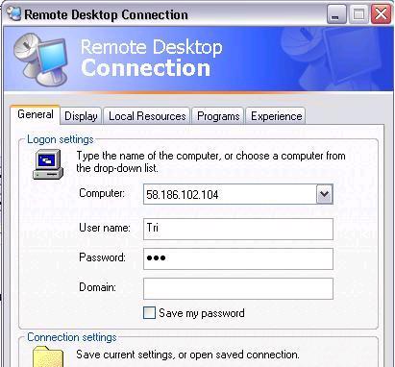Click the Password: label
This screenshot has height=367, width=395.
(102, 257)
